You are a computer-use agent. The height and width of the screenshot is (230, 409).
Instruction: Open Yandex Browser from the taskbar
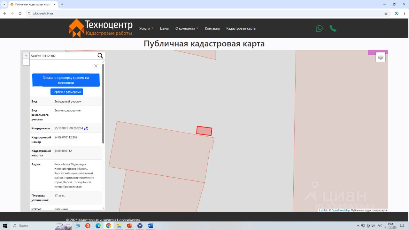click(88, 226)
